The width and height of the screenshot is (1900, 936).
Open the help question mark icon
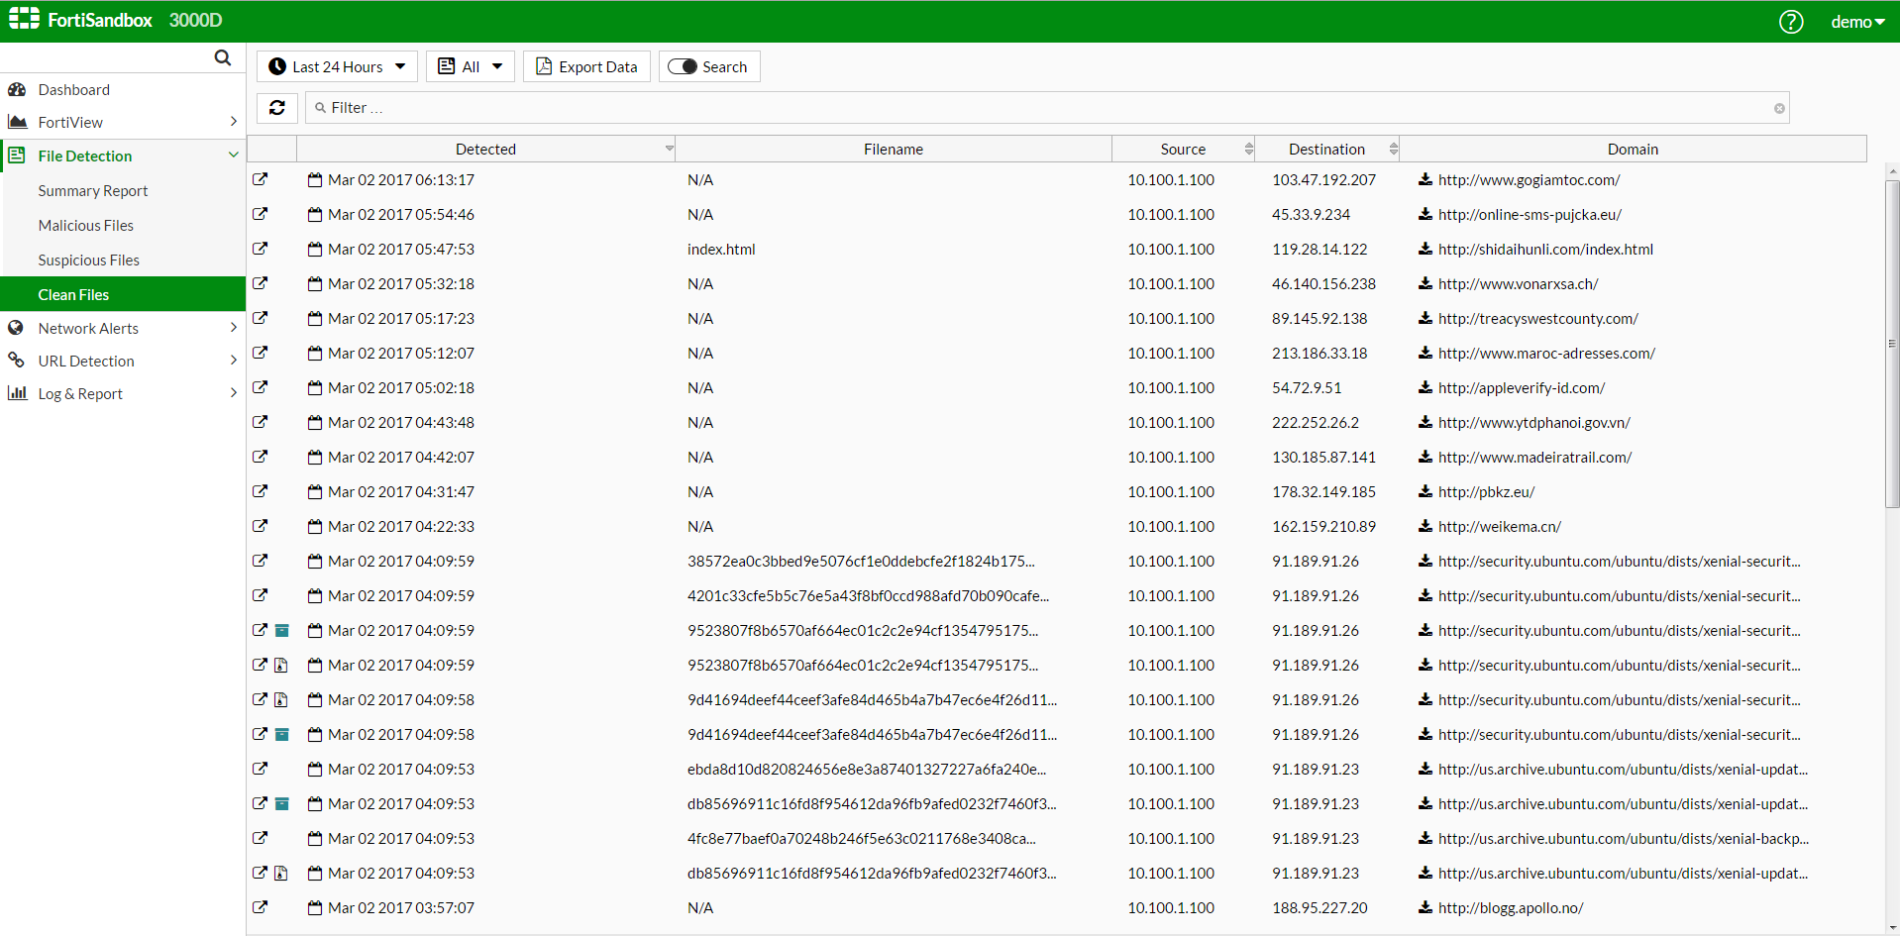pos(1791,21)
